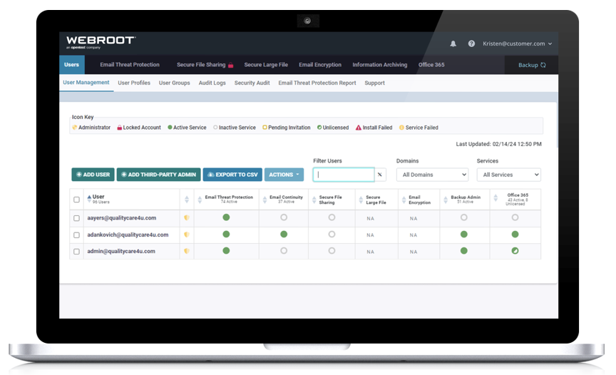Image resolution: width=616 pixels, height=375 pixels.
Task: Open admin@qualitycare4u.com user link
Action: [121, 252]
